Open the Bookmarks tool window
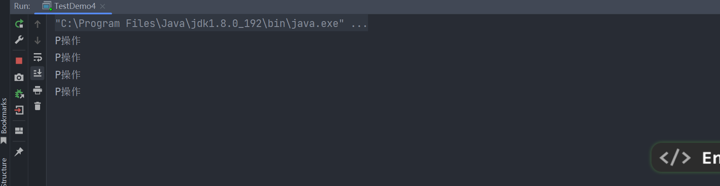The width and height of the screenshot is (720, 186). coord(4,121)
